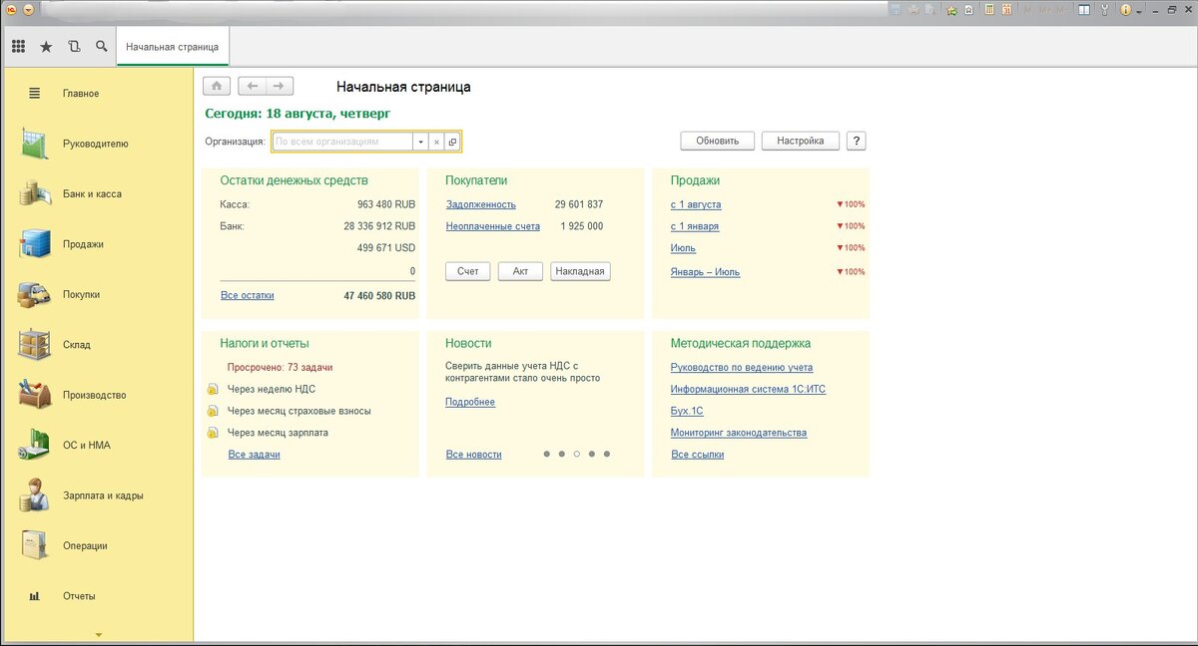1198x646 pixels.
Task: Clear the Организация field with x
Action: pos(436,142)
